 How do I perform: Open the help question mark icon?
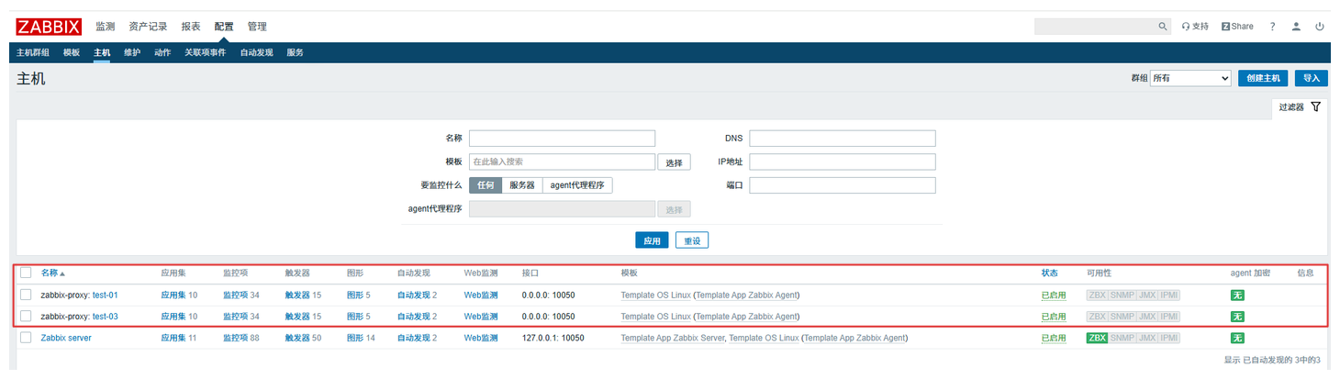pos(1273,27)
